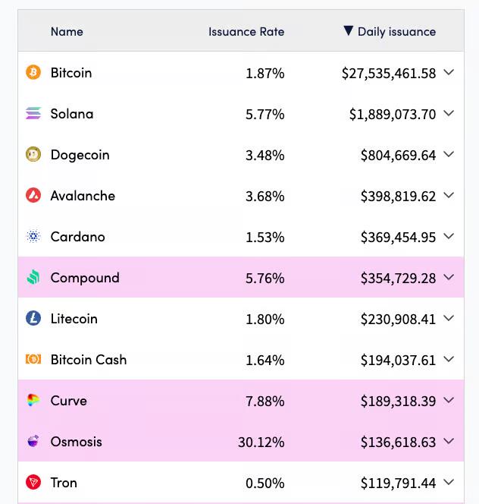Expand the Bitcoin Cash row chevron
This screenshot has width=479, height=504.
[449, 360]
